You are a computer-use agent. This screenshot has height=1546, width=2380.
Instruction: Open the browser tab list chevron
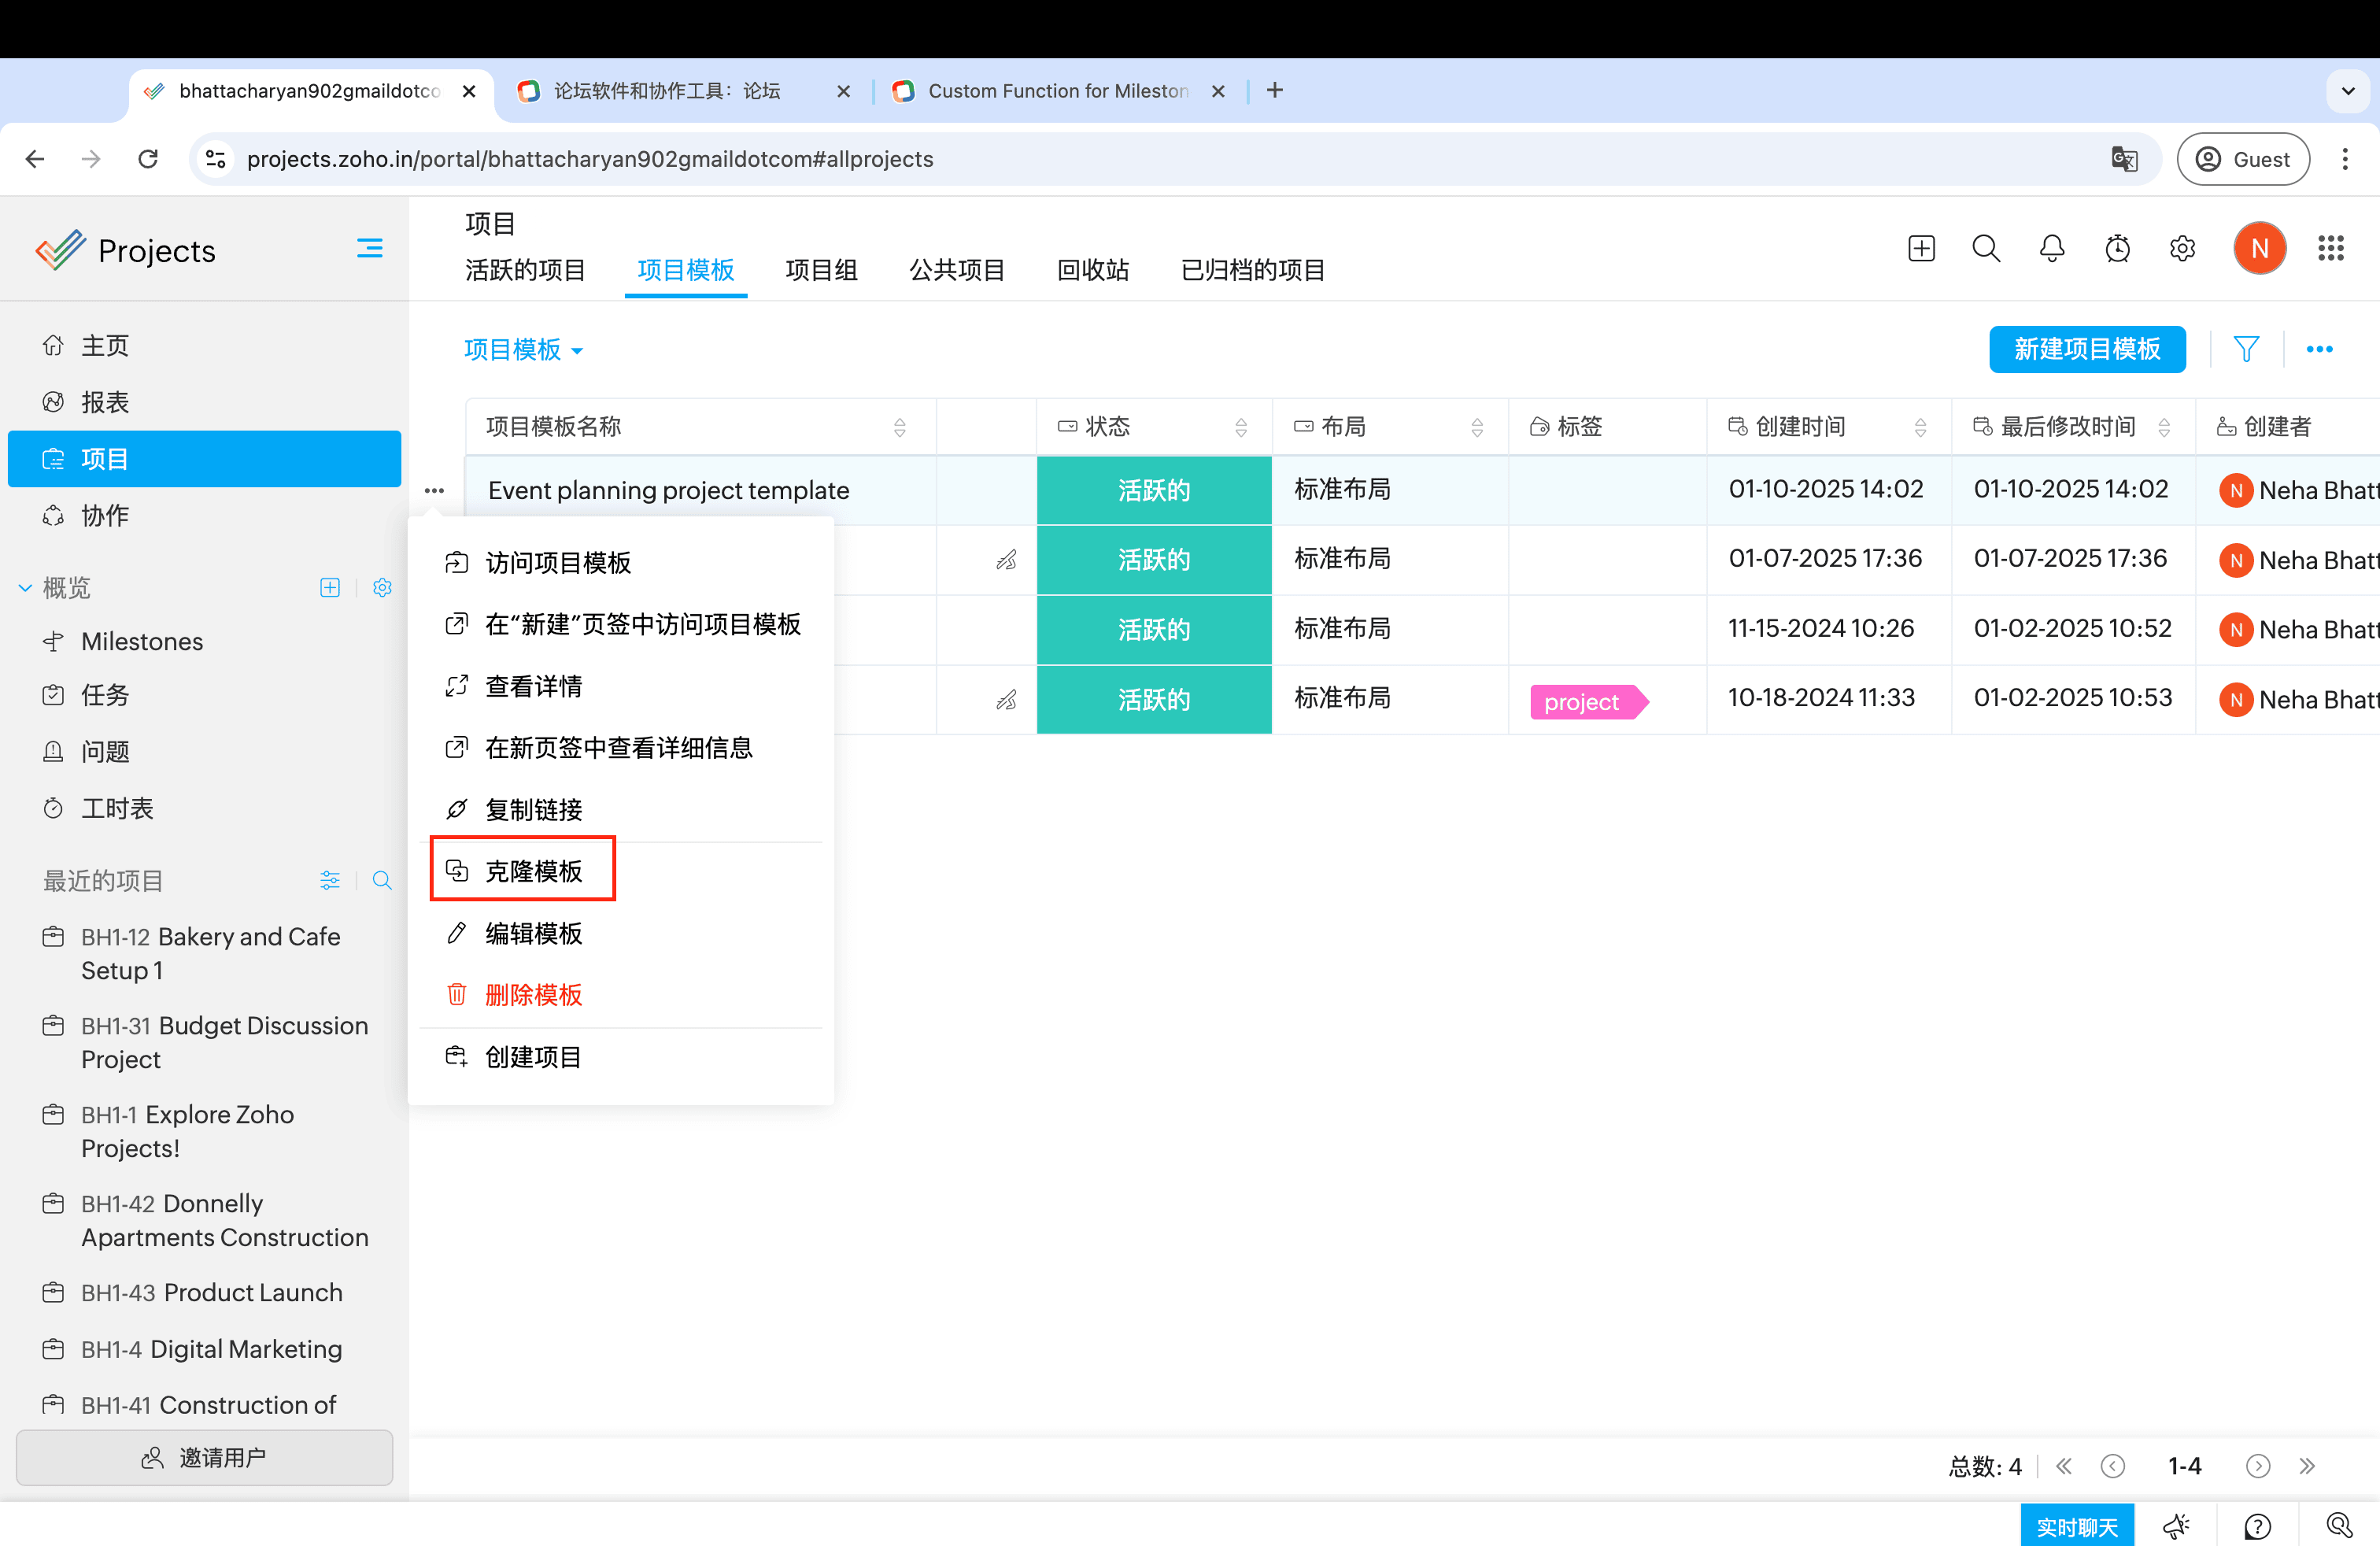[x=2348, y=91]
